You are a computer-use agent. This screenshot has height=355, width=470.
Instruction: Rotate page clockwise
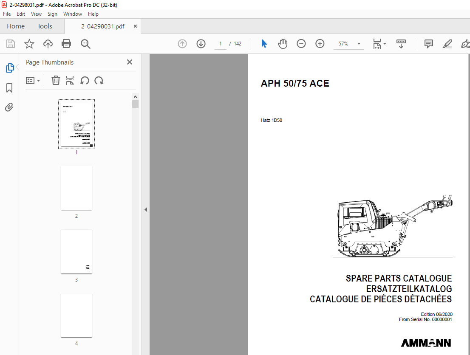(x=99, y=81)
